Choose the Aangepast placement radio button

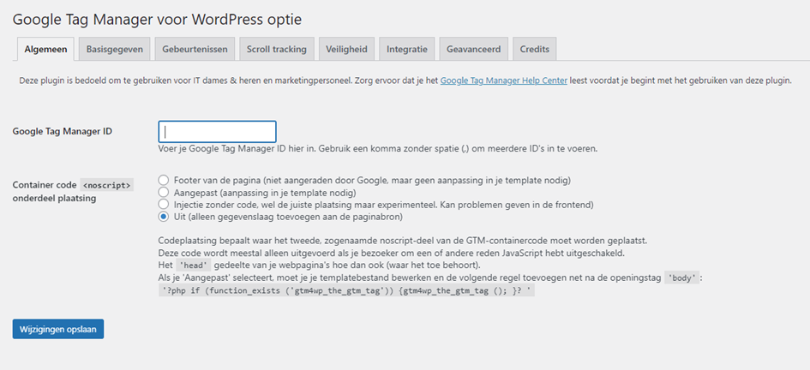164,193
